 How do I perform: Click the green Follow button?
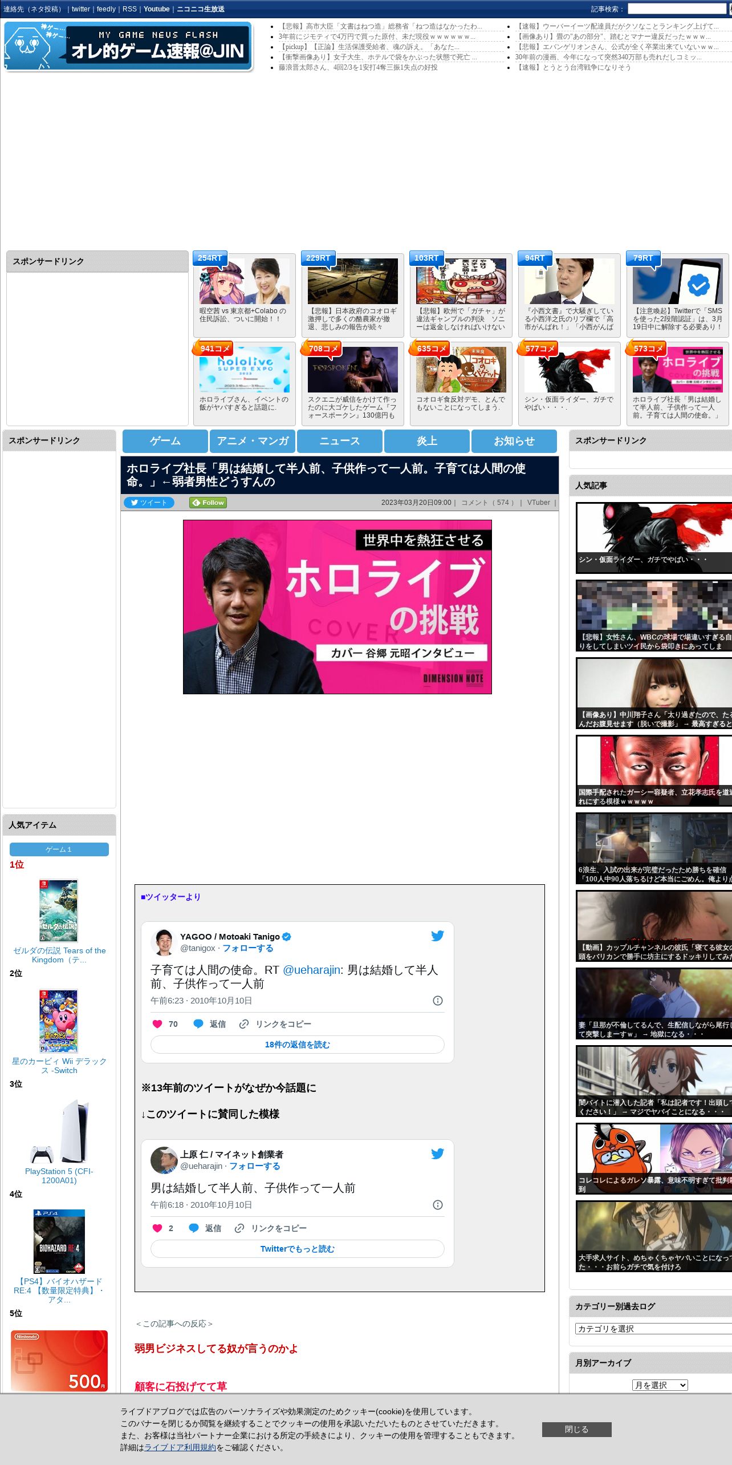(209, 503)
